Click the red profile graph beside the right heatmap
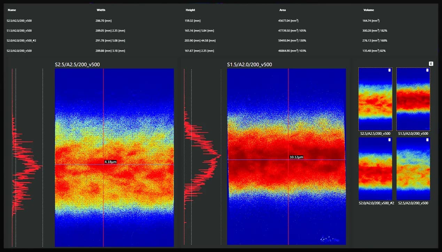The image size is (442, 252). (x=202, y=158)
